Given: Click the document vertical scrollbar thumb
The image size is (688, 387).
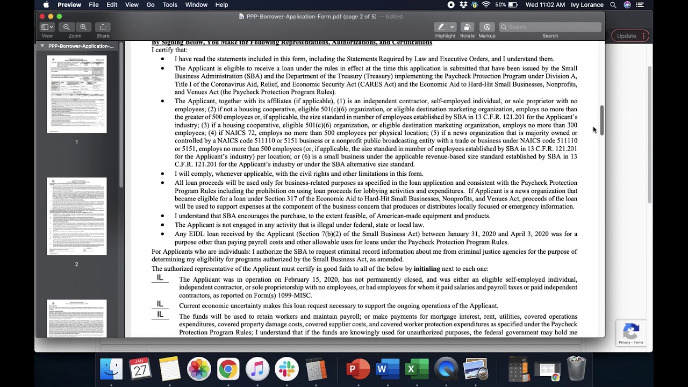Looking at the screenshot, I should point(602,120).
